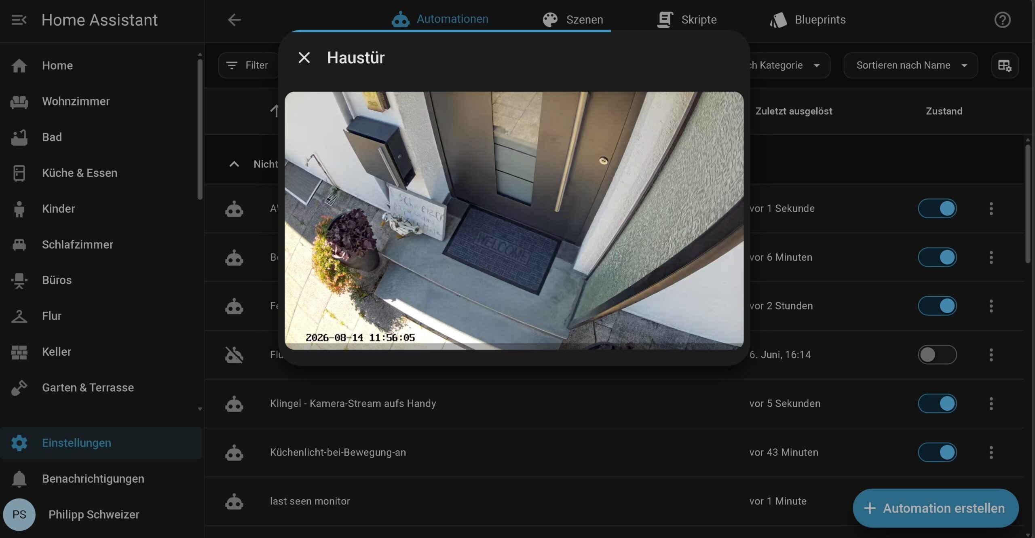Click the 'Zustand' column header

(944, 111)
